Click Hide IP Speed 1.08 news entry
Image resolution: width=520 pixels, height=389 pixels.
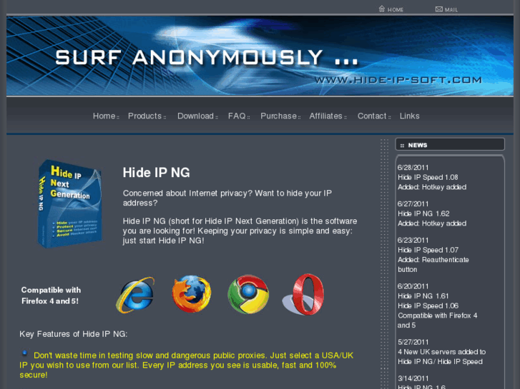point(428,178)
